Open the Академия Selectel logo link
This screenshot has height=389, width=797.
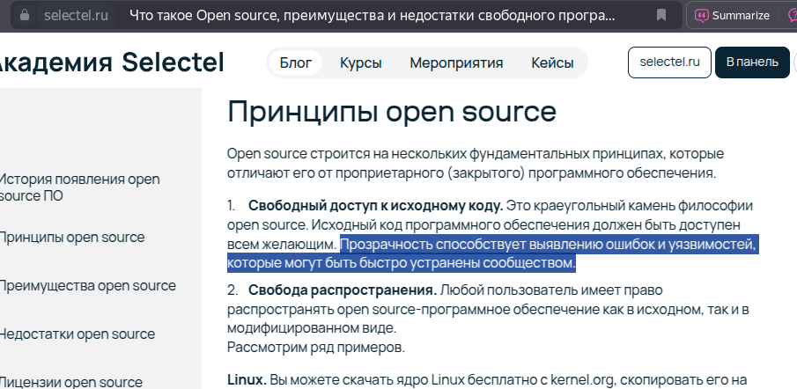coord(111,62)
